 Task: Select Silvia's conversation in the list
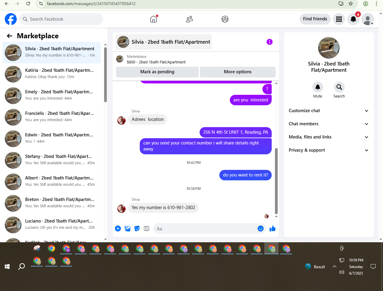[x=51, y=52]
